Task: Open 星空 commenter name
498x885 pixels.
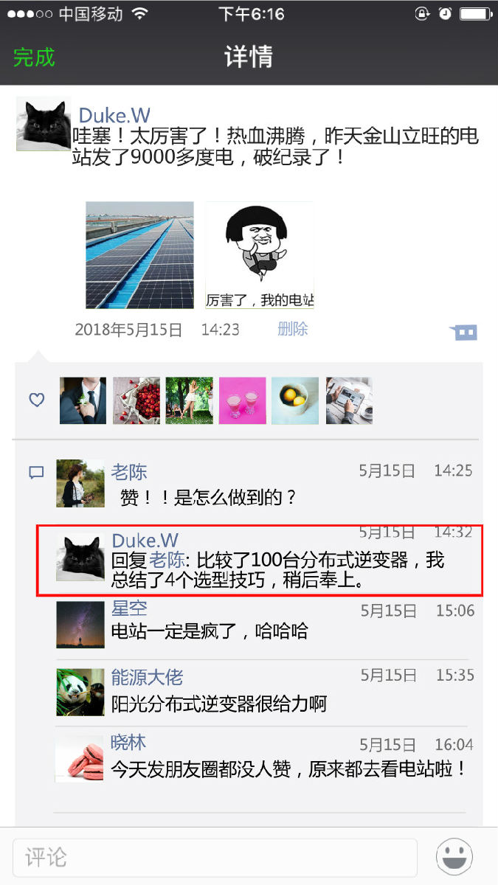Action: [129, 608]
